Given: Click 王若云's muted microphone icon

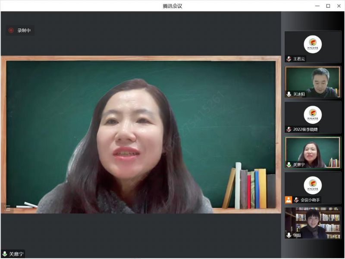Looking at the screenshot, I should coord(289,59).
